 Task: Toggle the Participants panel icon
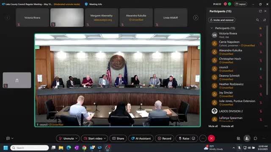coord(247,138)
